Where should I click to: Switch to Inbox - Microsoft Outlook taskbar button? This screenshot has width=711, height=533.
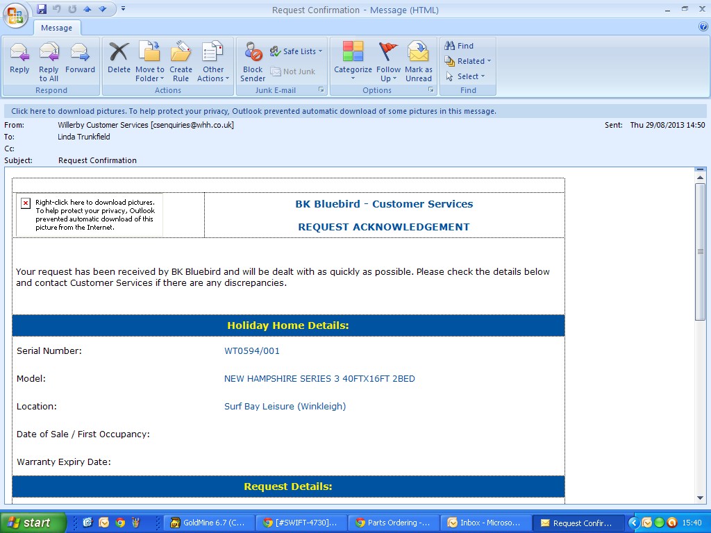(x=485, y=523)
